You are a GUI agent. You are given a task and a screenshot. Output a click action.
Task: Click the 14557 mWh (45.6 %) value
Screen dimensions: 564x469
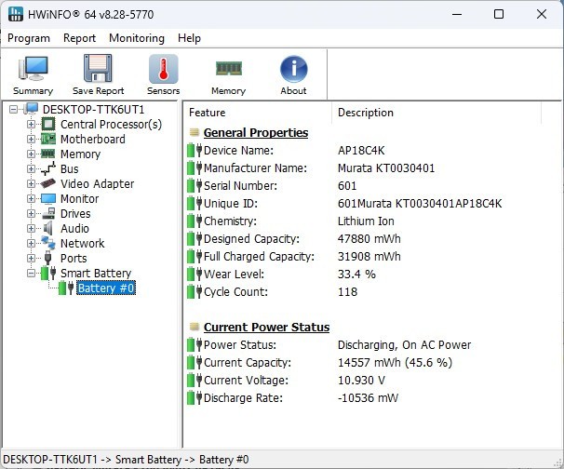[395, 363]
